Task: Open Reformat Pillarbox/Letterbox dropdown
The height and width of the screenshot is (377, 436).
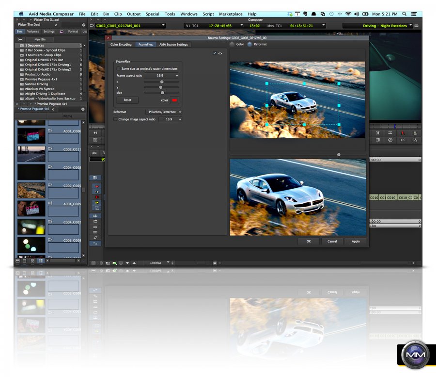Action: click(164, 112)
